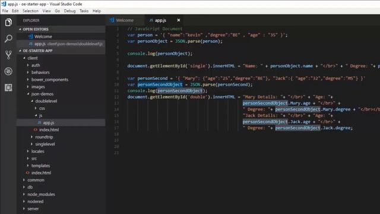Click the JS file icon on app.js tab
Viewport: 380px width, 214px height.
coord(151,20)
